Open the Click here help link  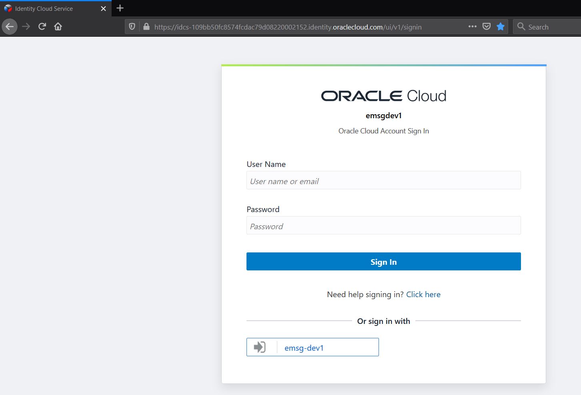pyautogui.click(x=423, y=294)
